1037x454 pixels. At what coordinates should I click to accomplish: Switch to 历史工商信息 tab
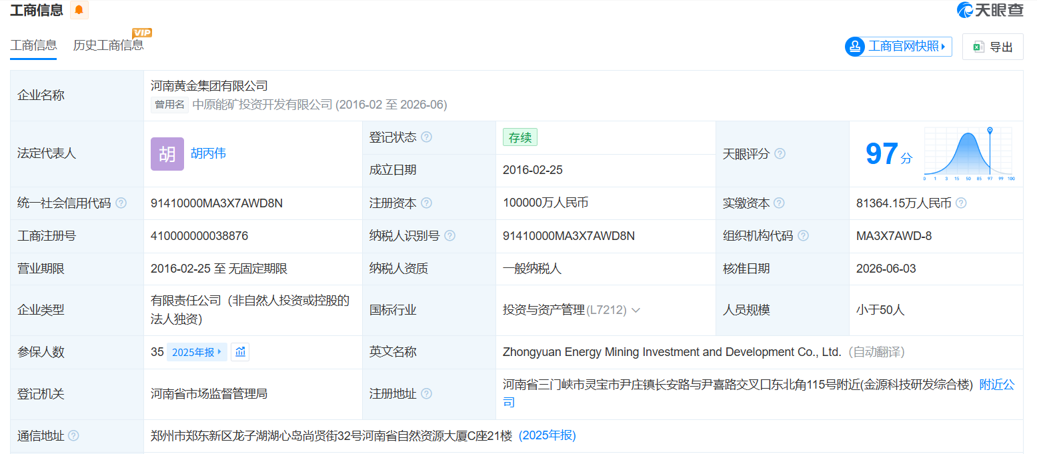click(x=109, y=45)
